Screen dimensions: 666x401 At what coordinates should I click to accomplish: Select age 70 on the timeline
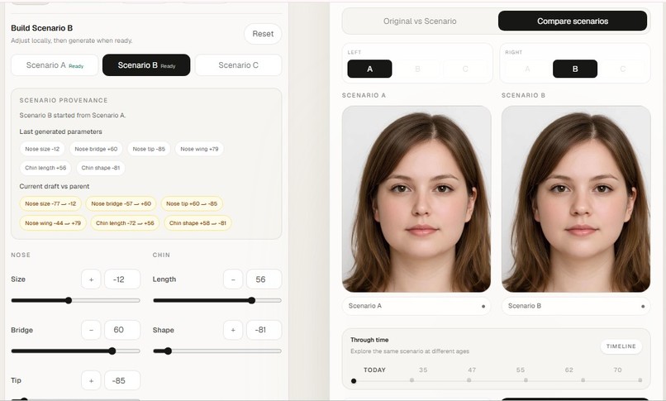(x=640, y=380)
